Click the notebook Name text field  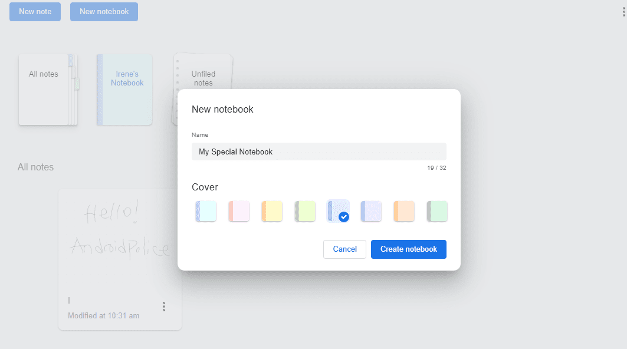point(319,152)
